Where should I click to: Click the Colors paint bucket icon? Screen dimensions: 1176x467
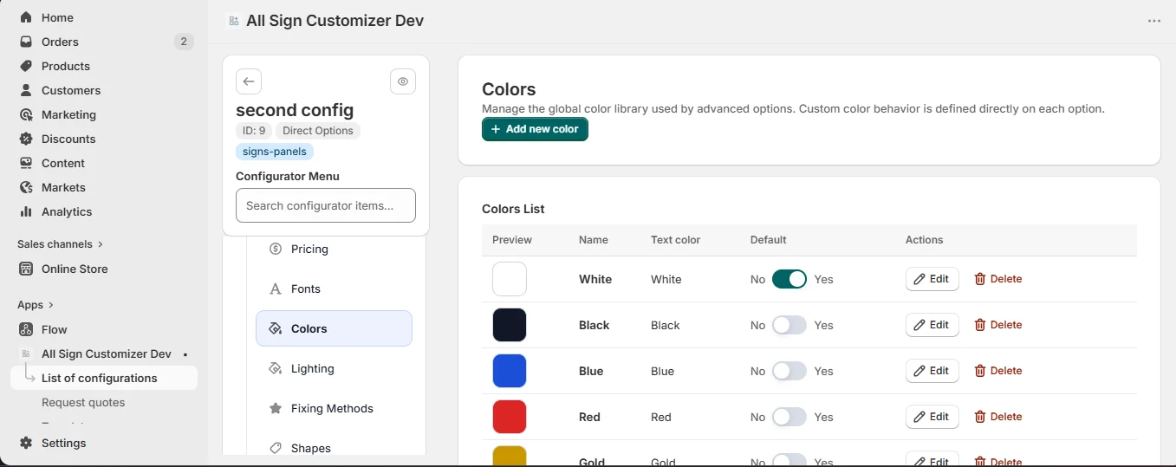(x=276, y=328)
